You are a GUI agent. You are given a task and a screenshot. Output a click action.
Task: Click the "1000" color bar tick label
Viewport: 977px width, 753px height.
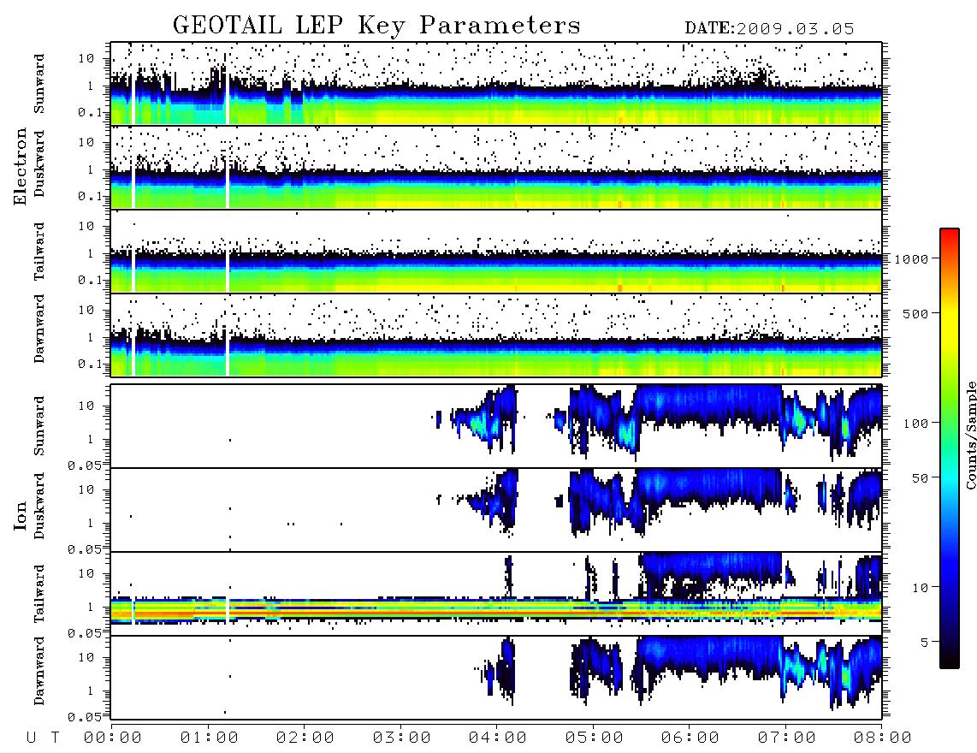[912, 259]
